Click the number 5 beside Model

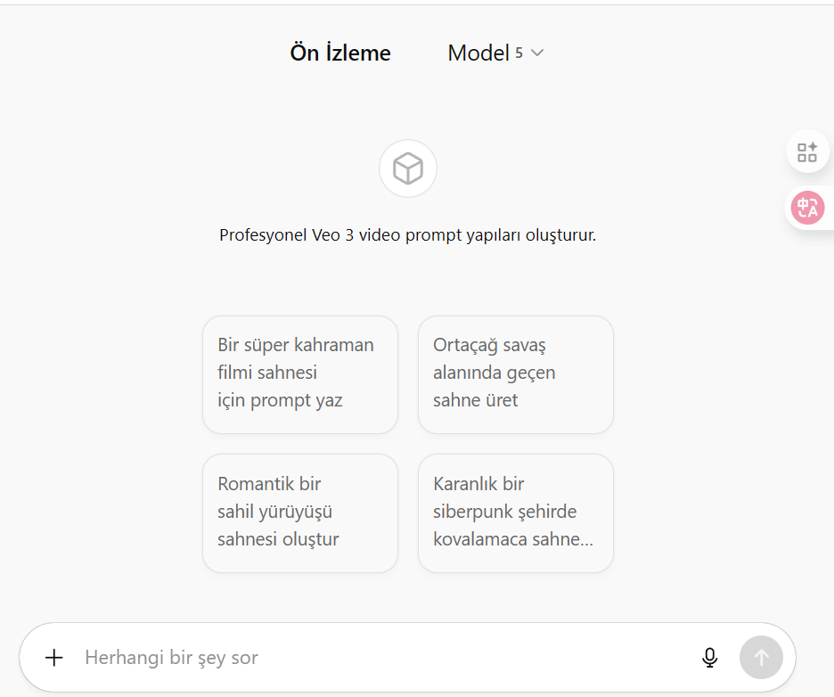click(x=519, y=53)
